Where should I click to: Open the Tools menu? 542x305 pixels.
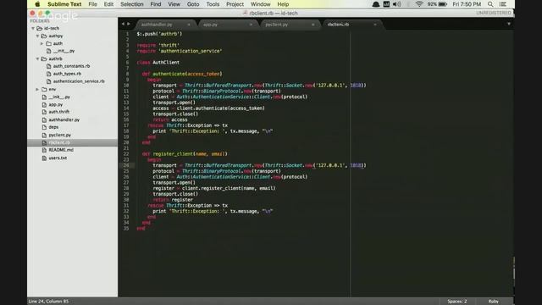(x=213, y=4)
